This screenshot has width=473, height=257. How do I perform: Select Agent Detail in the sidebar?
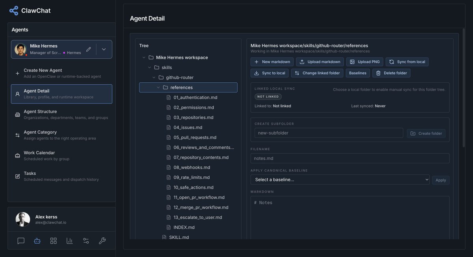[x=61, y=94]
